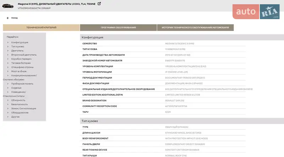The height and width of the screenshot is (157, 284).
Task: Expand the chevron next to Вторичный двигатель
Action: (x=8, y=55)
